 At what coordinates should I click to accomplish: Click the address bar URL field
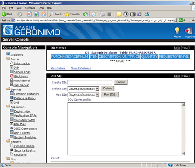tap(93, 20)
